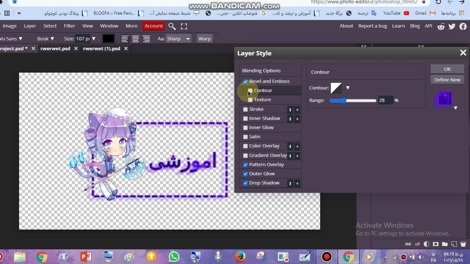Align text center icon
This screenshot has height=264, width=470.
[135, 39]
